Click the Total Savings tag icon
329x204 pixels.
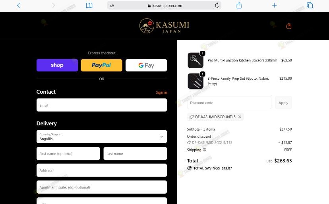click(x=189, y=168)
